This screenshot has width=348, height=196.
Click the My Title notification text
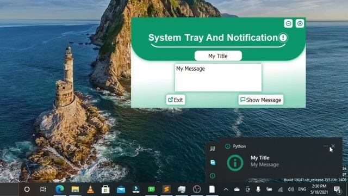[x=260, y=158]
